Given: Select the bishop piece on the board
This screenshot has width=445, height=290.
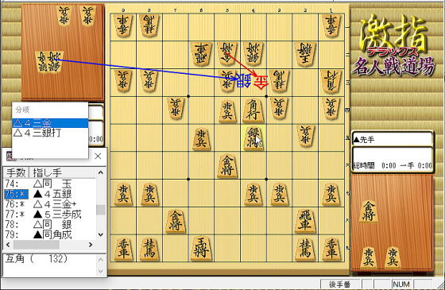Looking at the screenshot, I should pyautogui.click(x=253, y=110).
